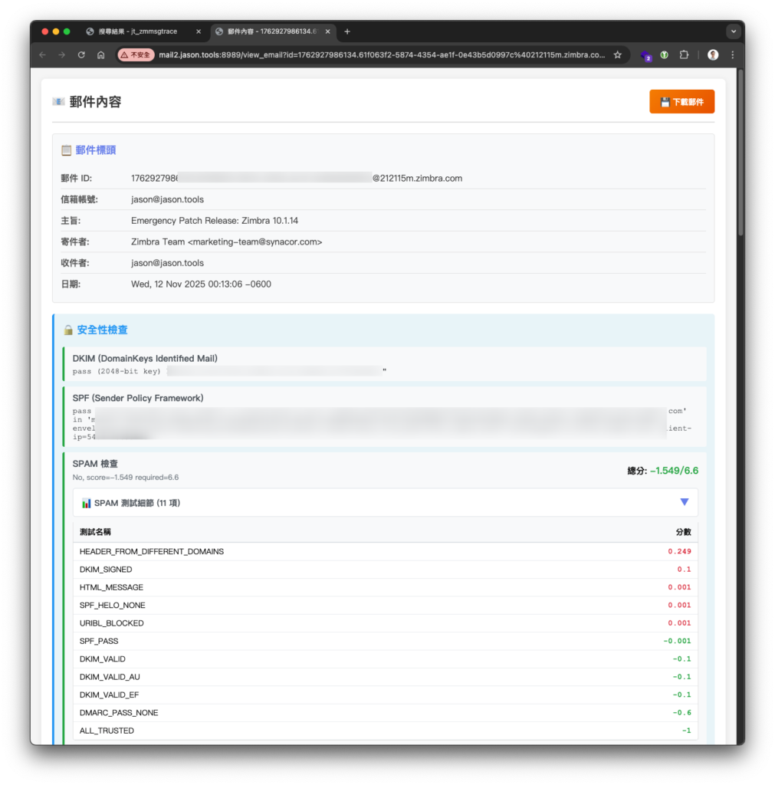Image resolution: width=775 pixels, height=785 pixels.
Task: Open a new tab with plus
Action: [x=347, y=31]
